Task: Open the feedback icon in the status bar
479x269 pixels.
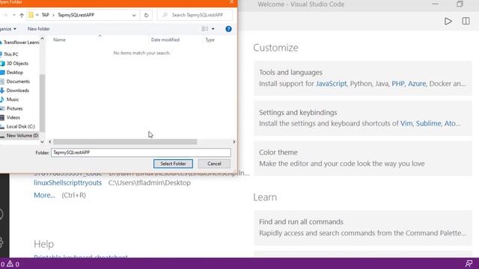Action: [469, 264]
